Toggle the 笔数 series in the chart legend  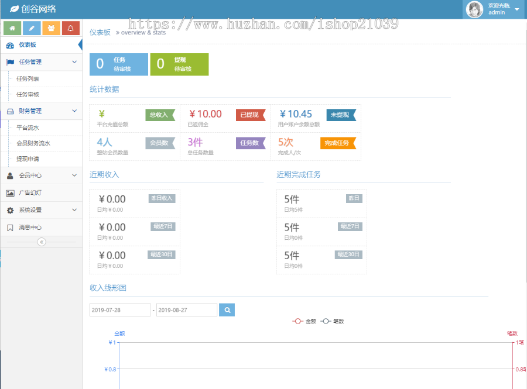333,321
